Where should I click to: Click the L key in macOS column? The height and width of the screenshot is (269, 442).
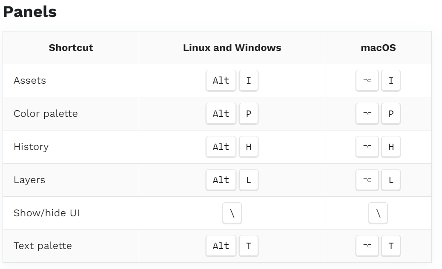391,180
